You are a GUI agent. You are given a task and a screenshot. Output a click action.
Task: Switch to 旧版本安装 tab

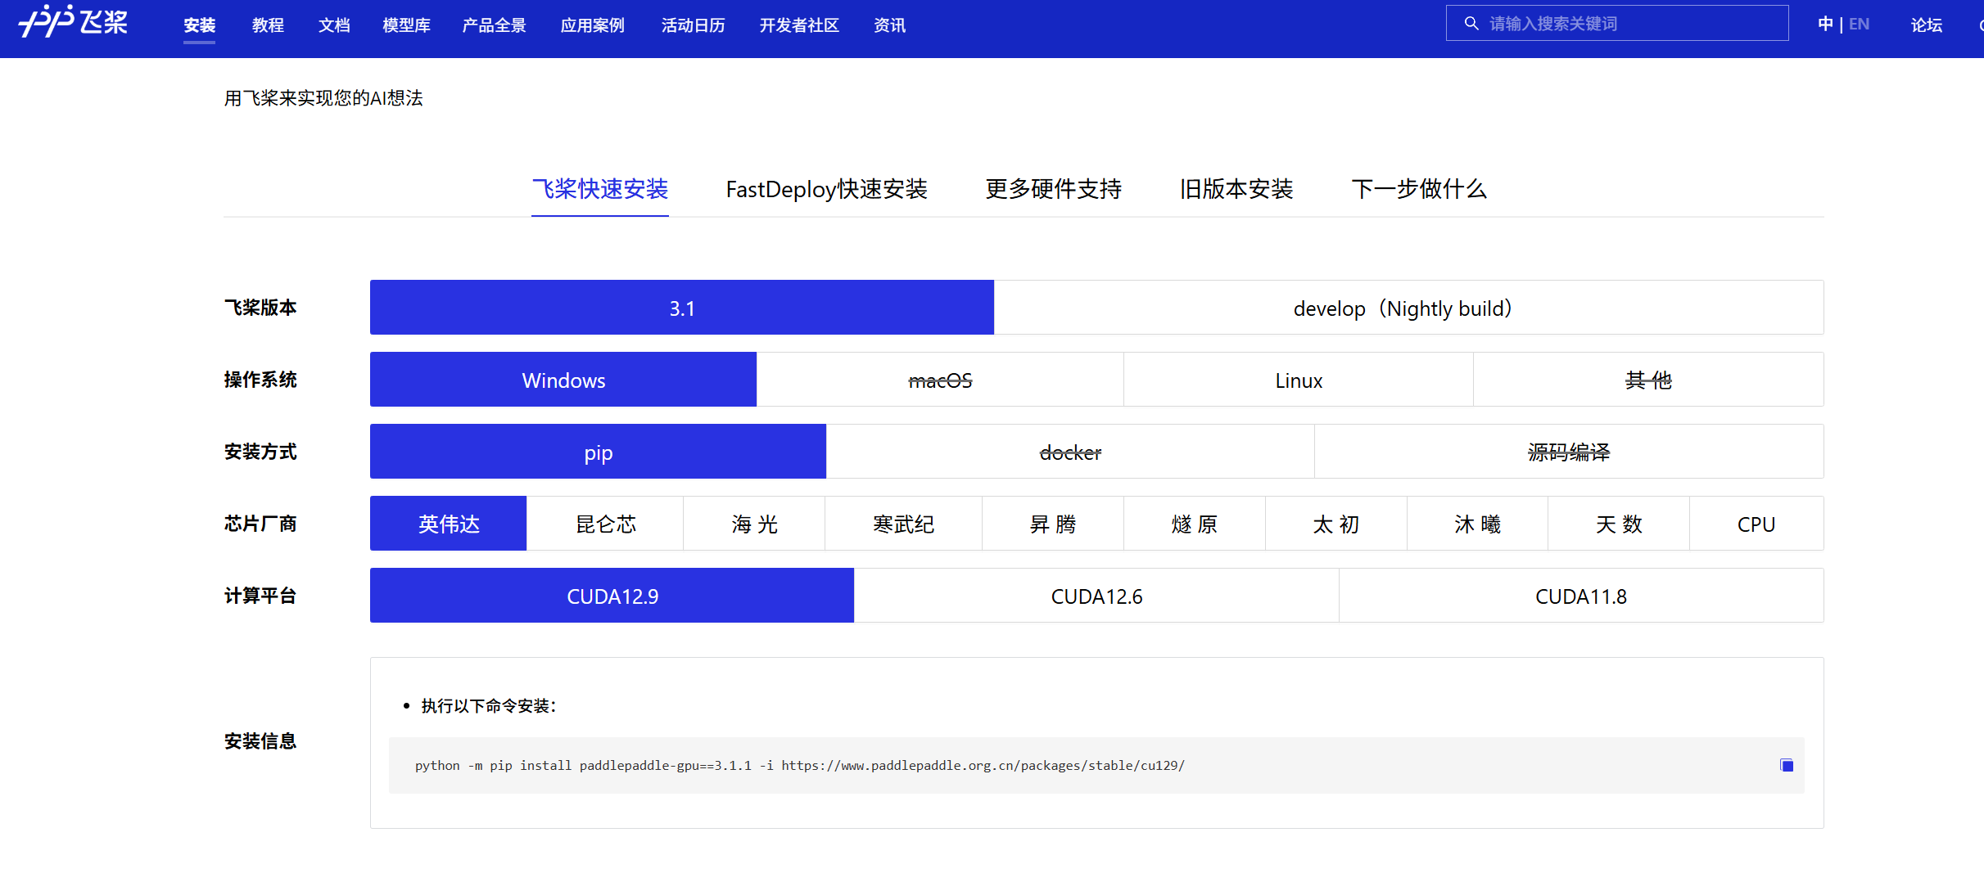click(x=1236, y=189)
